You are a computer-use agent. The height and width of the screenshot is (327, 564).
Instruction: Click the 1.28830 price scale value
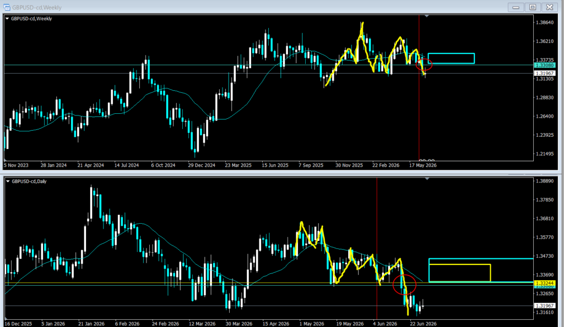pos(545,98)
